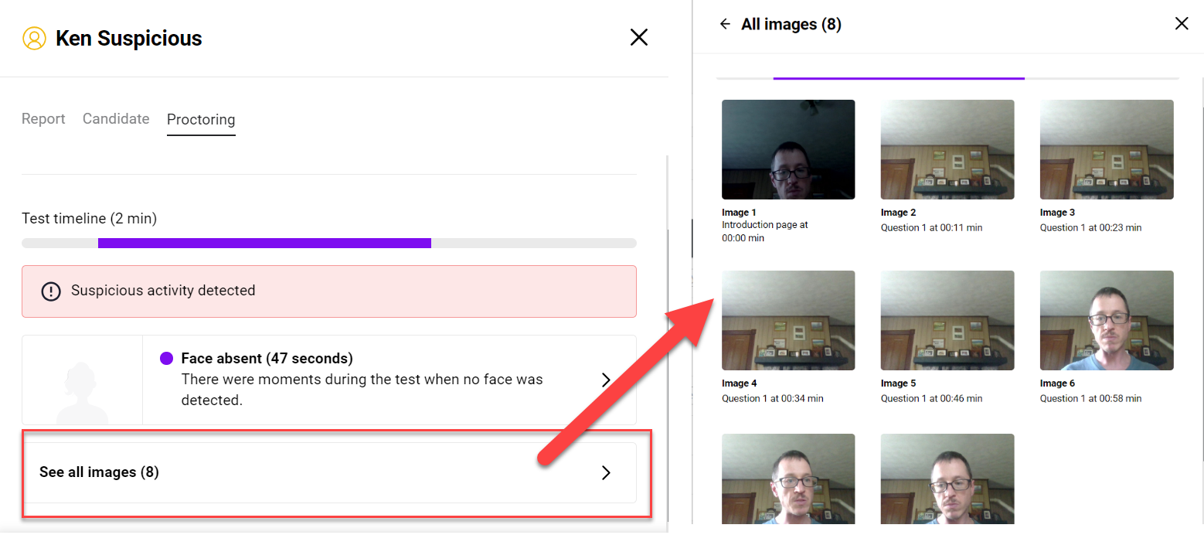Open Image 3 thumbnail at 00:23 min
Screen dimensions: 1204x535
click(x=1107, y=150)
